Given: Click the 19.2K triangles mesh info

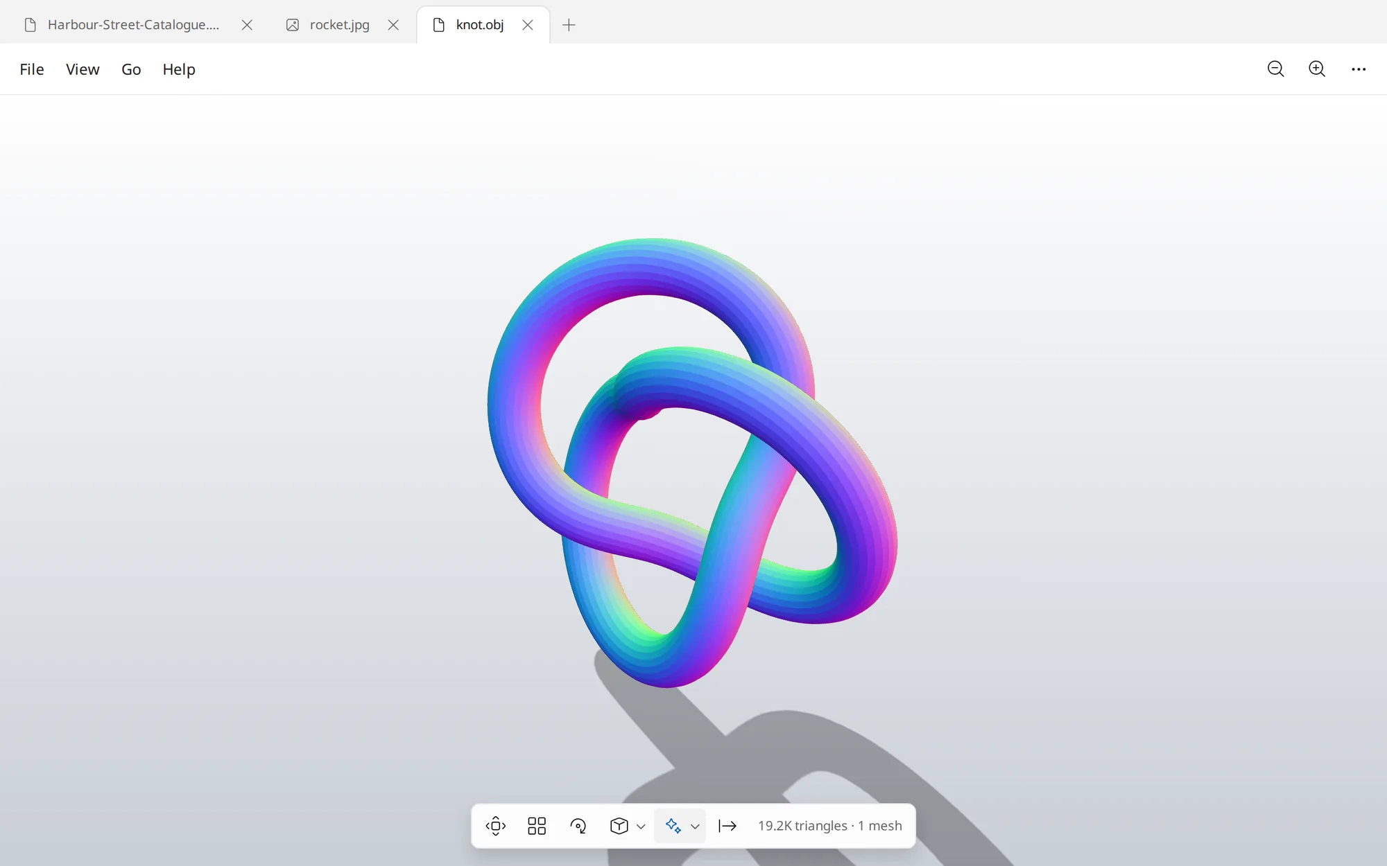Looking at the screenshot, I should [x=829, y=826].
